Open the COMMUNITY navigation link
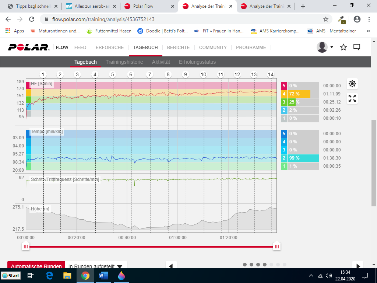Image resolution: width=377 pixels, height=283 pixels. [x=213, y=47]
